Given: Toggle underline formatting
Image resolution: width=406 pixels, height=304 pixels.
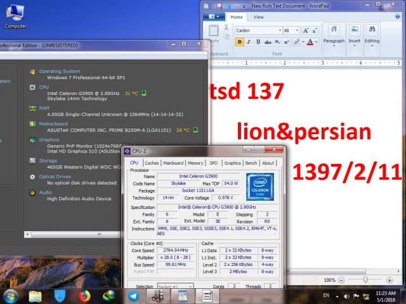Looking at the screenshot, I should click(x=258, y=42).
